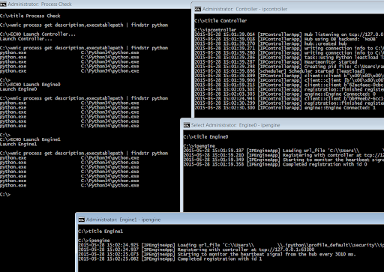The image size is (384, 272).
Task: Click the 'Launch Engine0' echo output line
Action: [x=18, y=89]
